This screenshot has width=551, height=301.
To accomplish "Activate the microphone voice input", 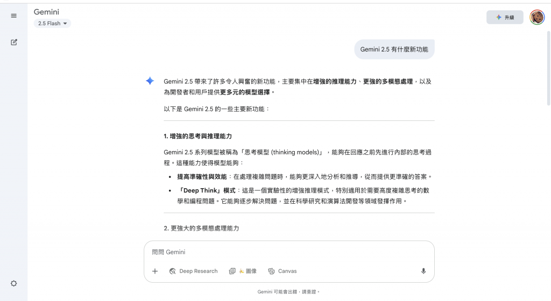I will [423, 271].
